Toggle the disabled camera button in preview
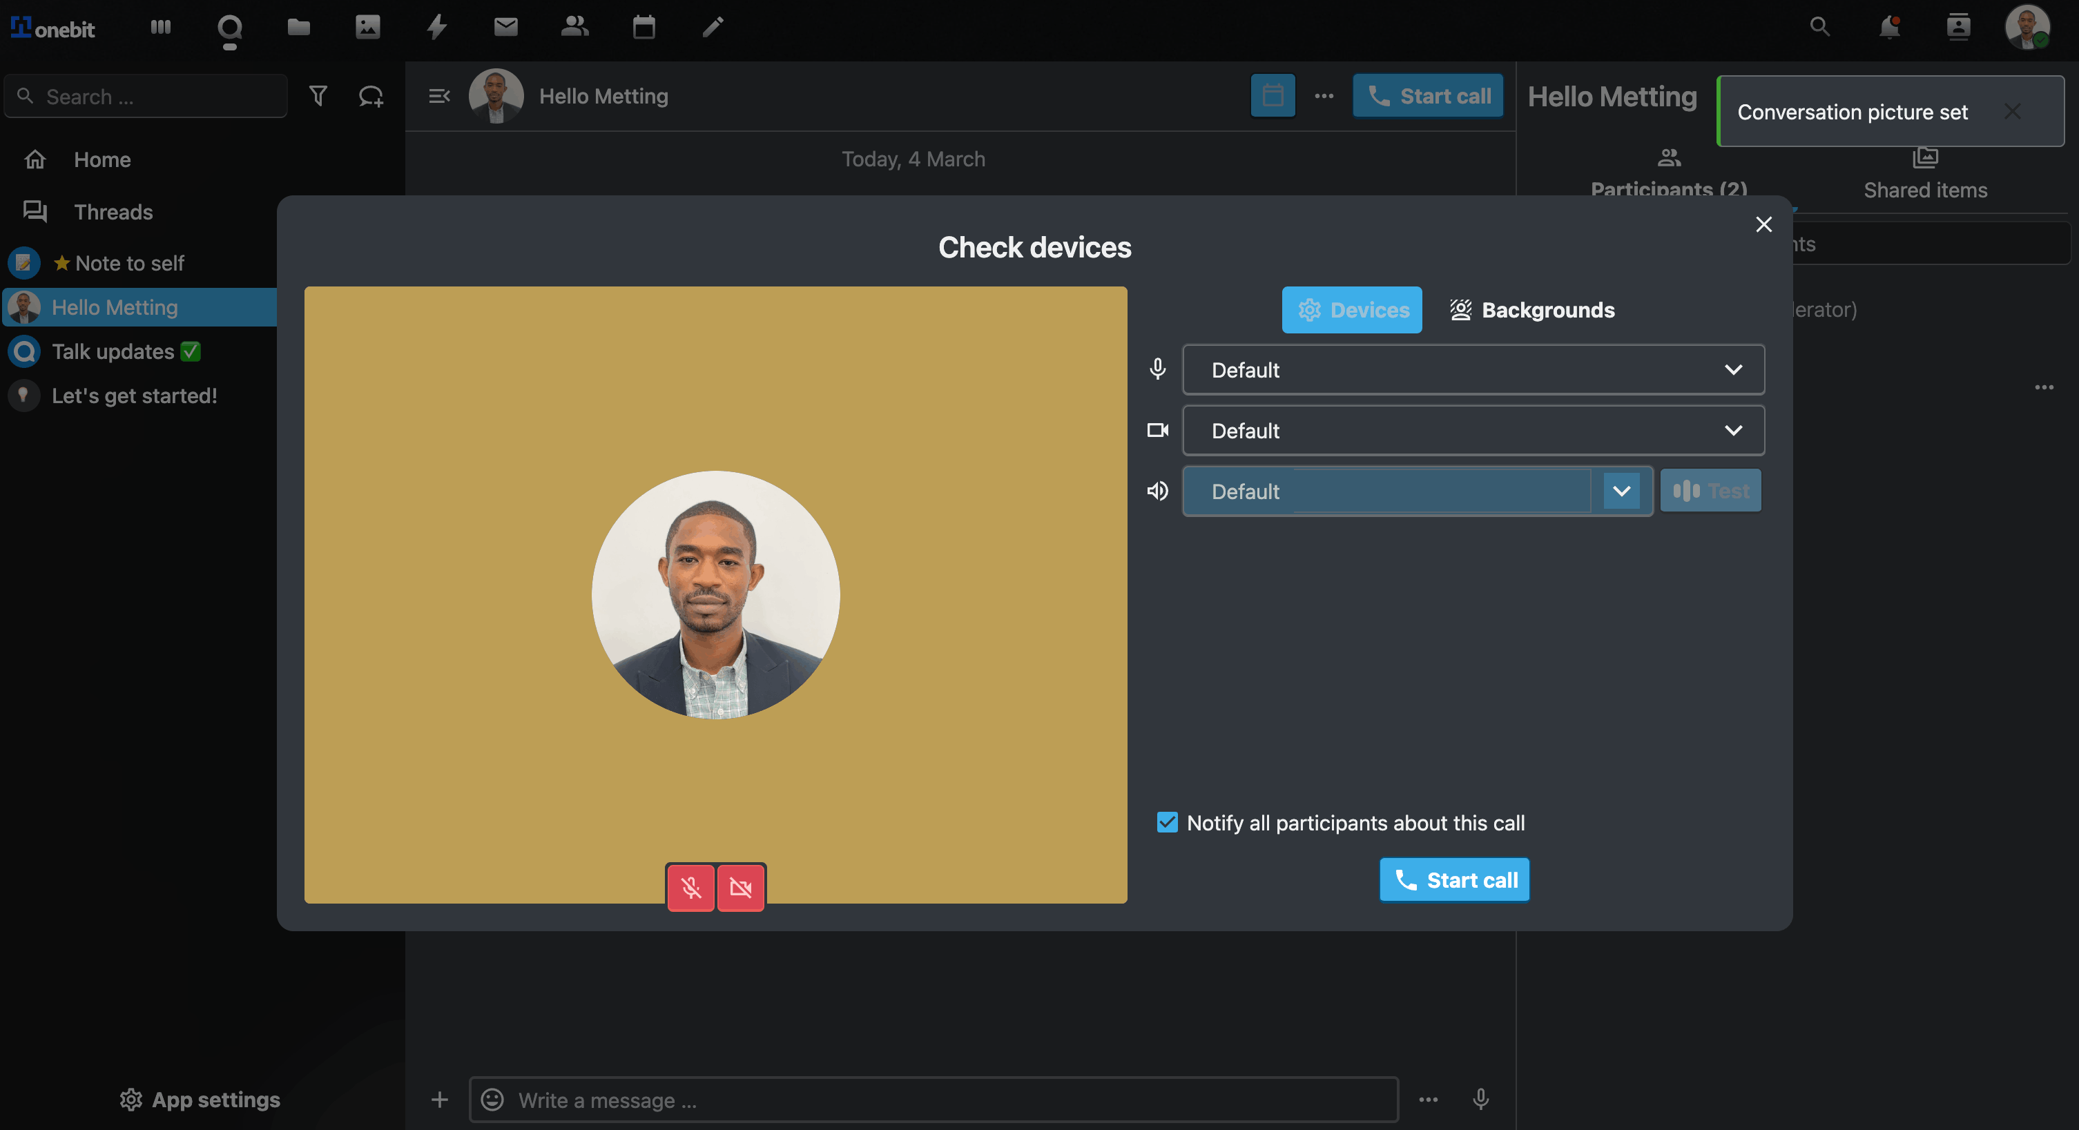This screenshot has width=2079, height=1130. point(741,888)
